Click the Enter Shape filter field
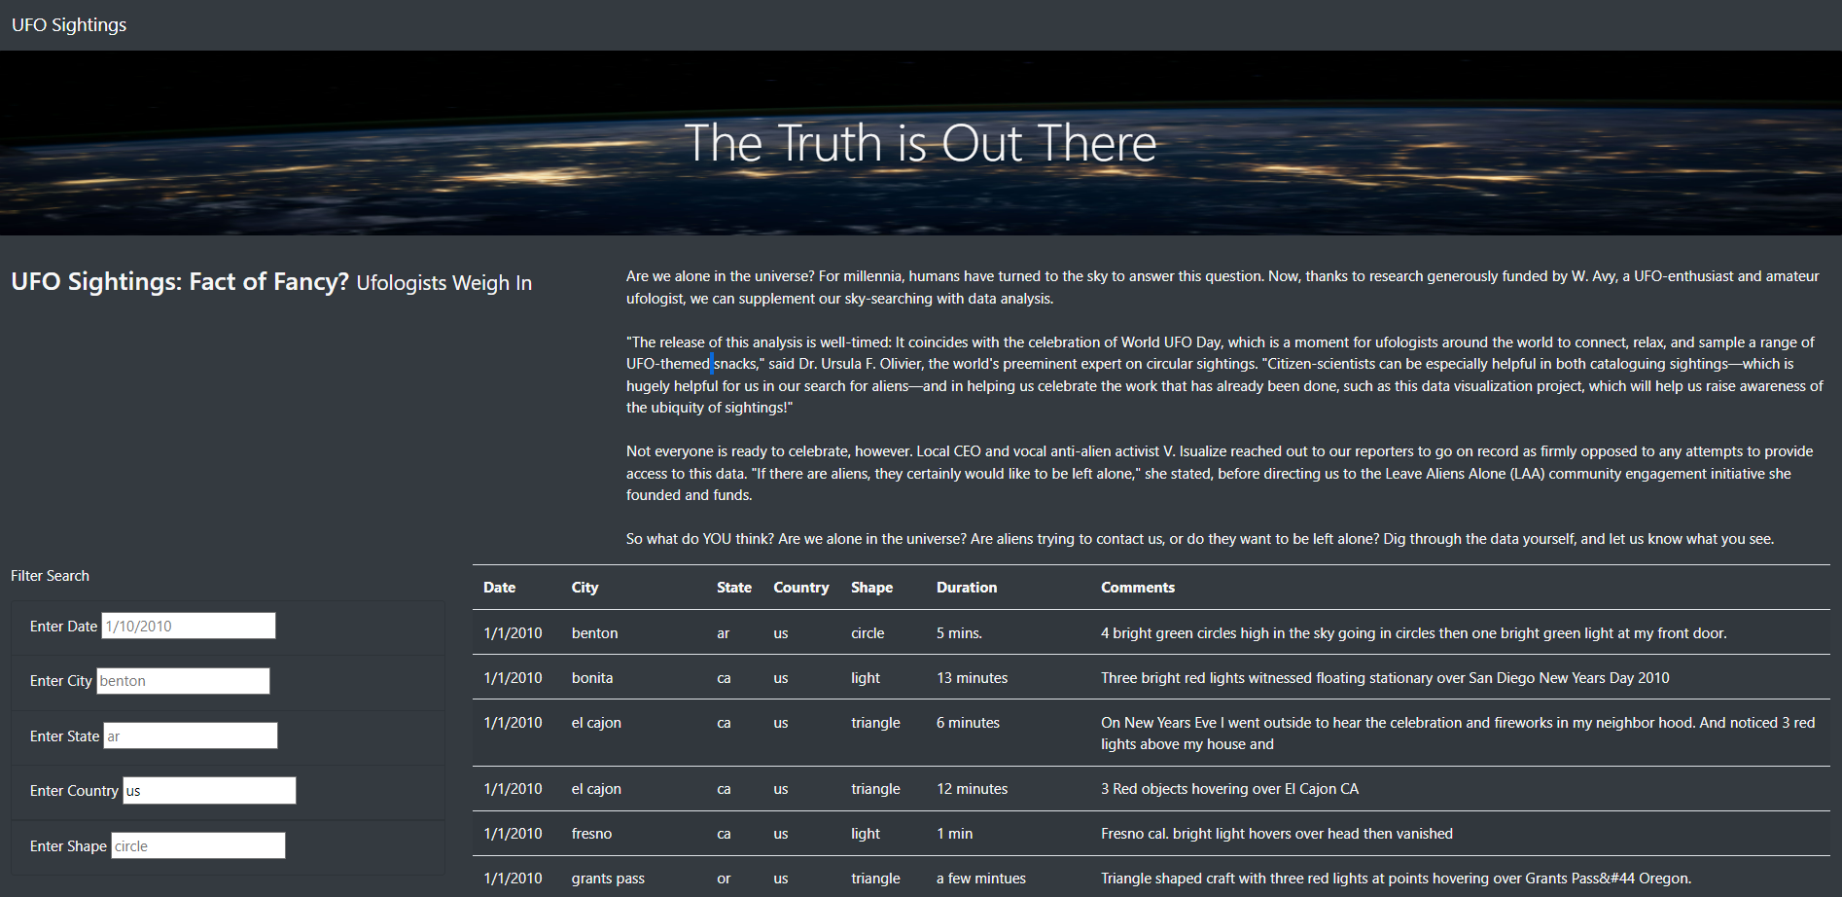 point(197,845)
